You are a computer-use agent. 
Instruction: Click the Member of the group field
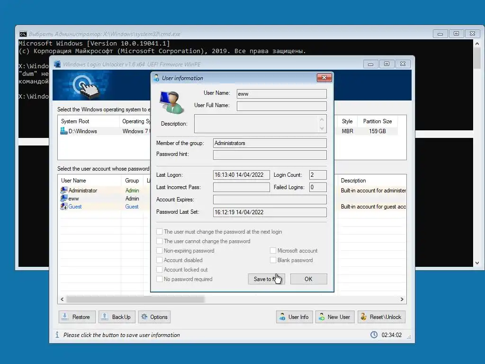[x=269, y=143]
